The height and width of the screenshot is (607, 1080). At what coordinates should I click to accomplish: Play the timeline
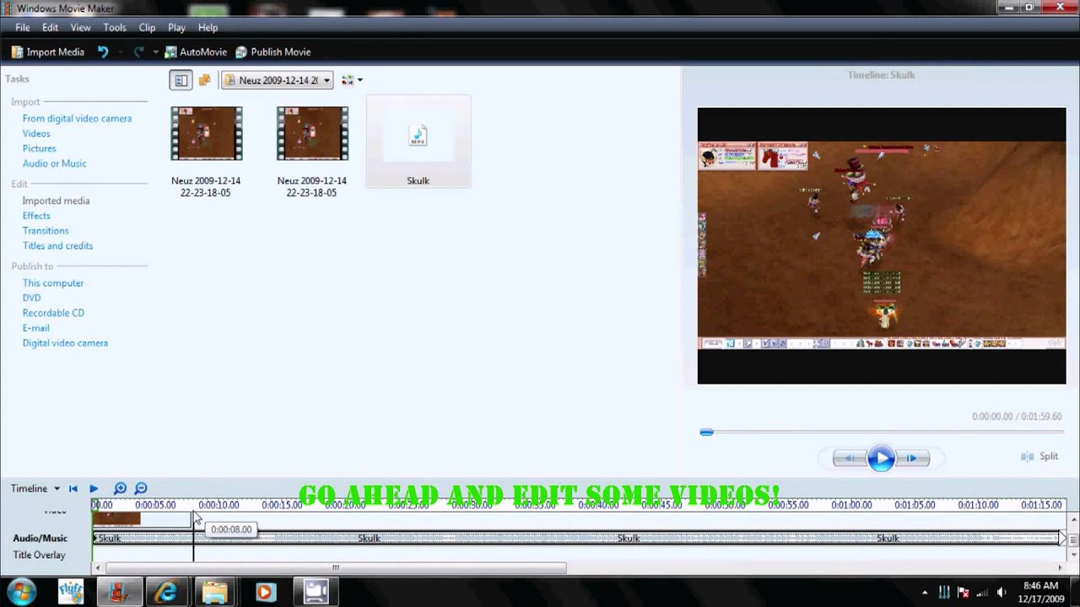94,488
